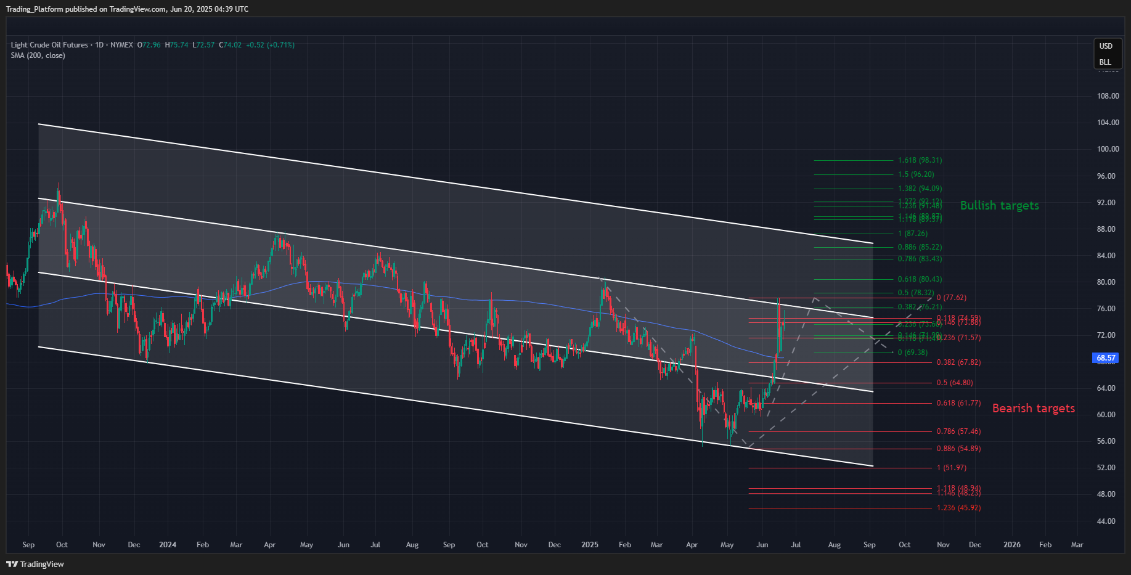Select the 0.618 (61.77) bearish level label
The height and width of the screenshot is (575, 1131).
[958, 403]
